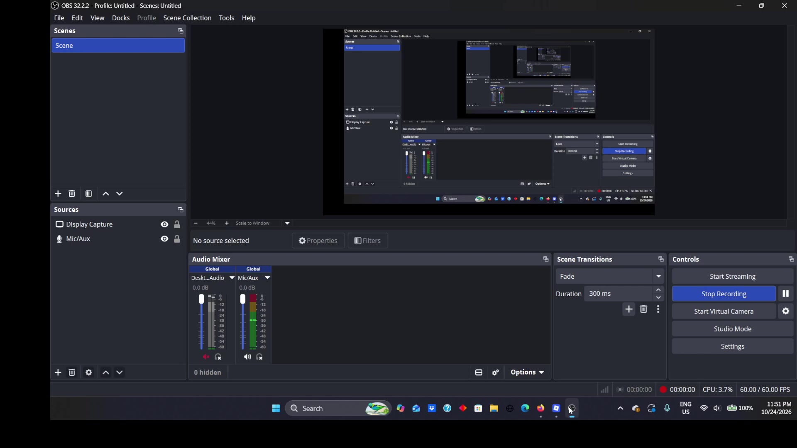Open the Audio Mixer Options dropdown

pos(528,373)
